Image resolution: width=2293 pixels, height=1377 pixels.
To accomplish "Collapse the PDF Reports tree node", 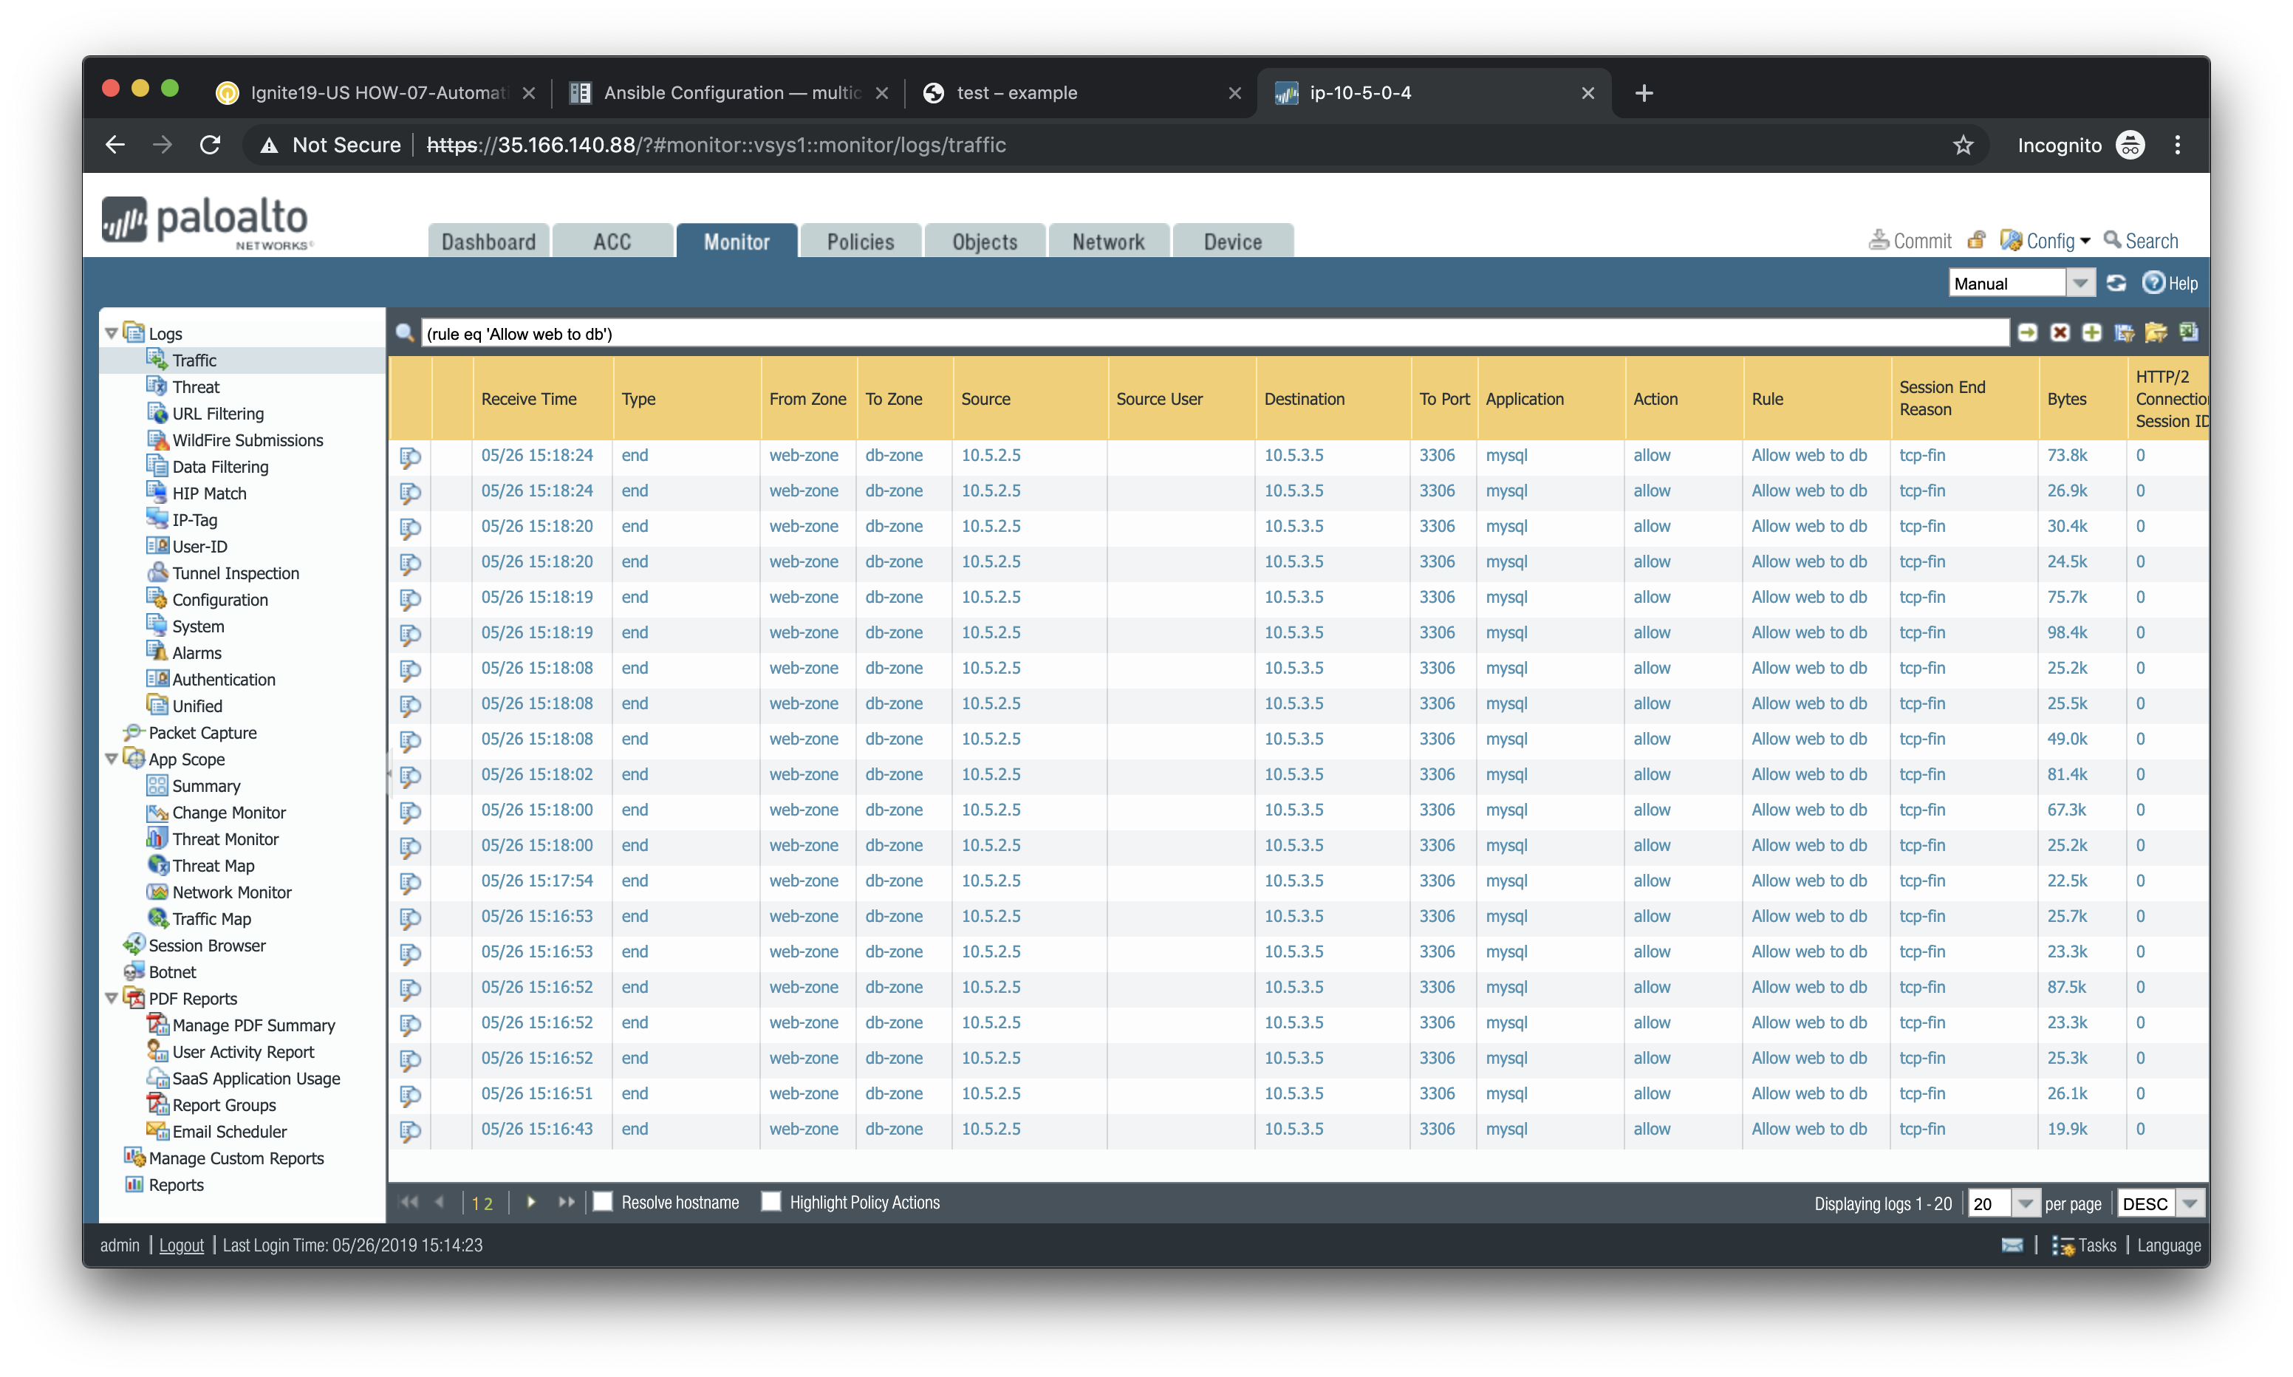I will coord(112,999).
